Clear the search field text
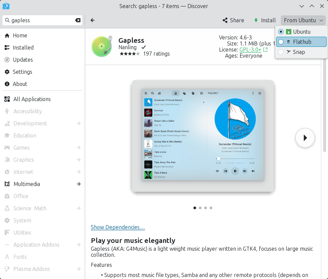This screenshot has height=279, width=328. pyautogui.click(x=78, y=20)
